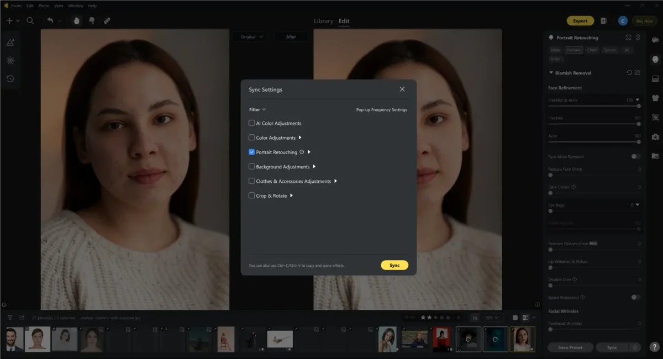Viewport: 663px width, 359px height.
Task: Click the After view label
Action: click(x=291, y=37)
